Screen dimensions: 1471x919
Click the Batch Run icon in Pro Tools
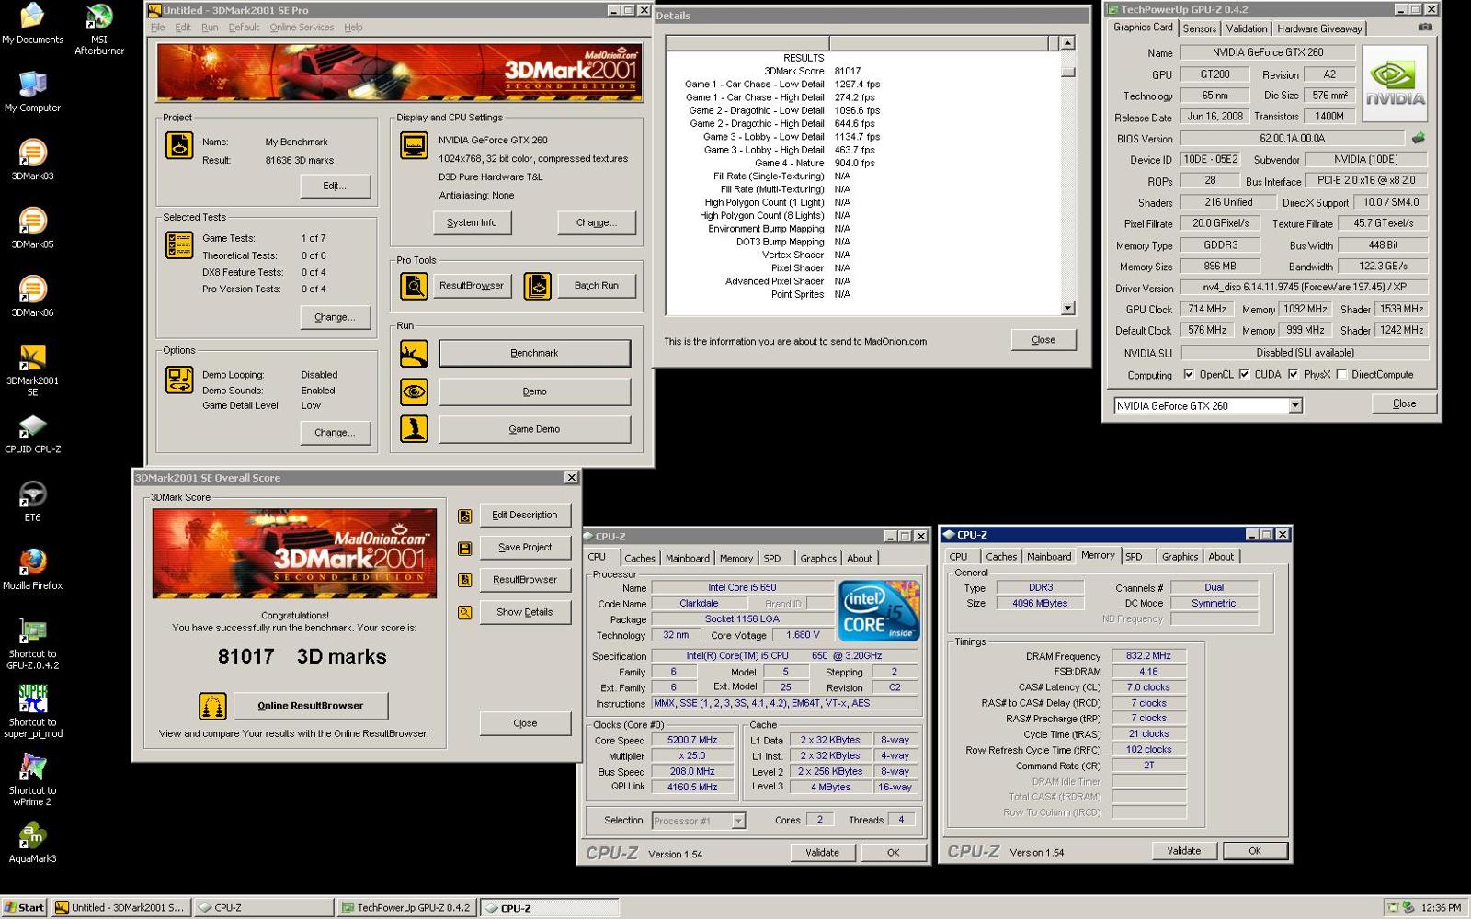(538, 286)
